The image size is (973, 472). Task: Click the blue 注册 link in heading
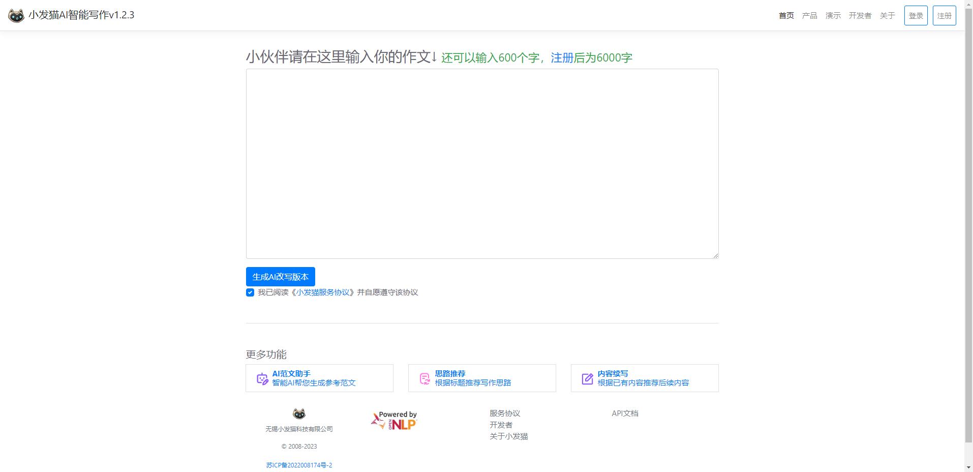point(562,58)
